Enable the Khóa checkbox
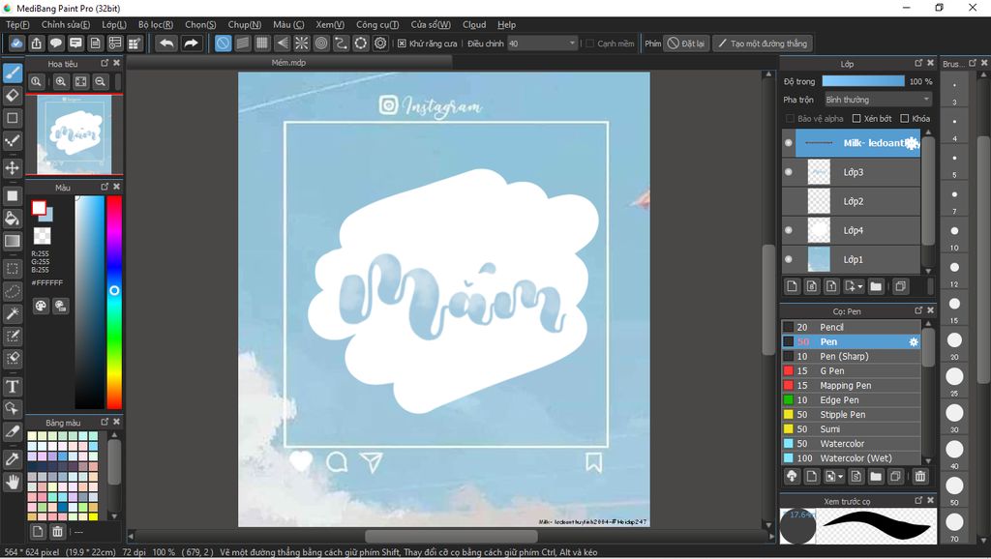 pyautogui.click(x=905, y=119)
